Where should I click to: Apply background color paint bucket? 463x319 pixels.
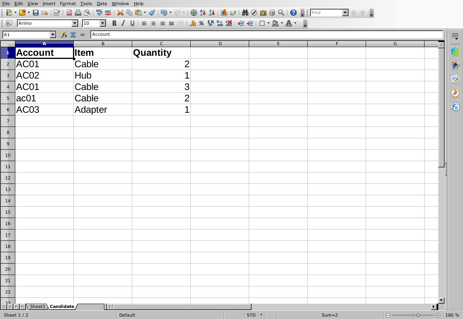(275, 23)
